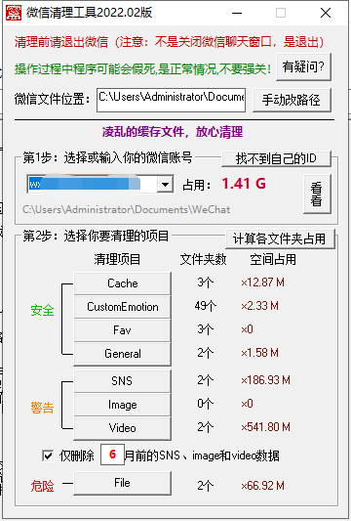The width and height of the screenshot is (351, 521).
Task: Click the 清理项目 column header
Action: pyautogui.click(x=117, y=259)
